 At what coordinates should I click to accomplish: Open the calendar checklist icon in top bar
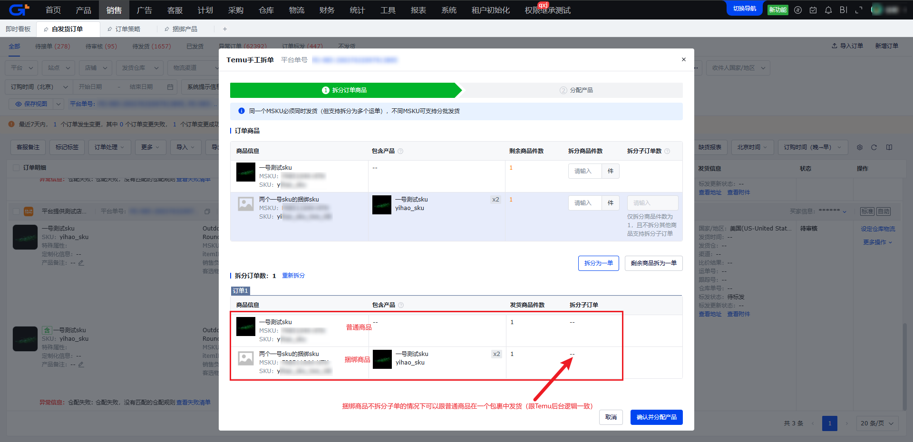[813, 10]
